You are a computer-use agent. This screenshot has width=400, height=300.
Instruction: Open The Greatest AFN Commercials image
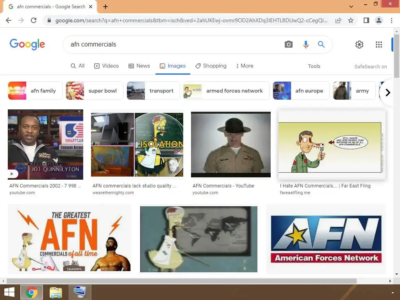70,239
